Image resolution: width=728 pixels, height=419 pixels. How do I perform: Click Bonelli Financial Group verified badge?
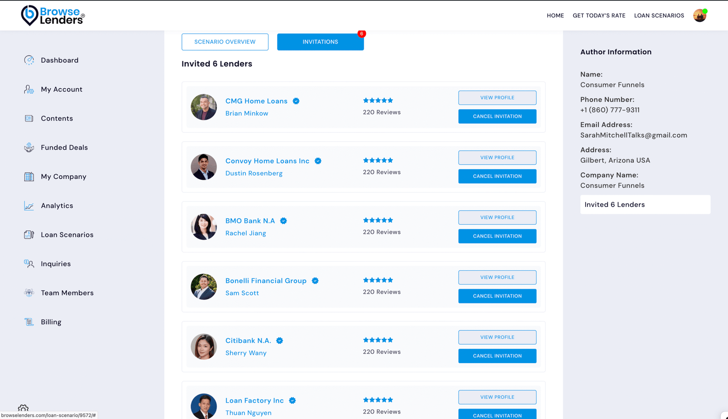click(x=315, y=281)
